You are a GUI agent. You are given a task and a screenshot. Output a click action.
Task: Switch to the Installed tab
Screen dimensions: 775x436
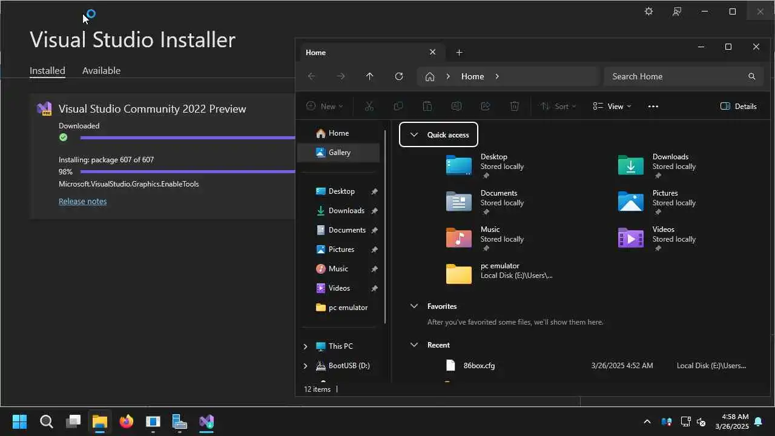click(x=47, y=70)
